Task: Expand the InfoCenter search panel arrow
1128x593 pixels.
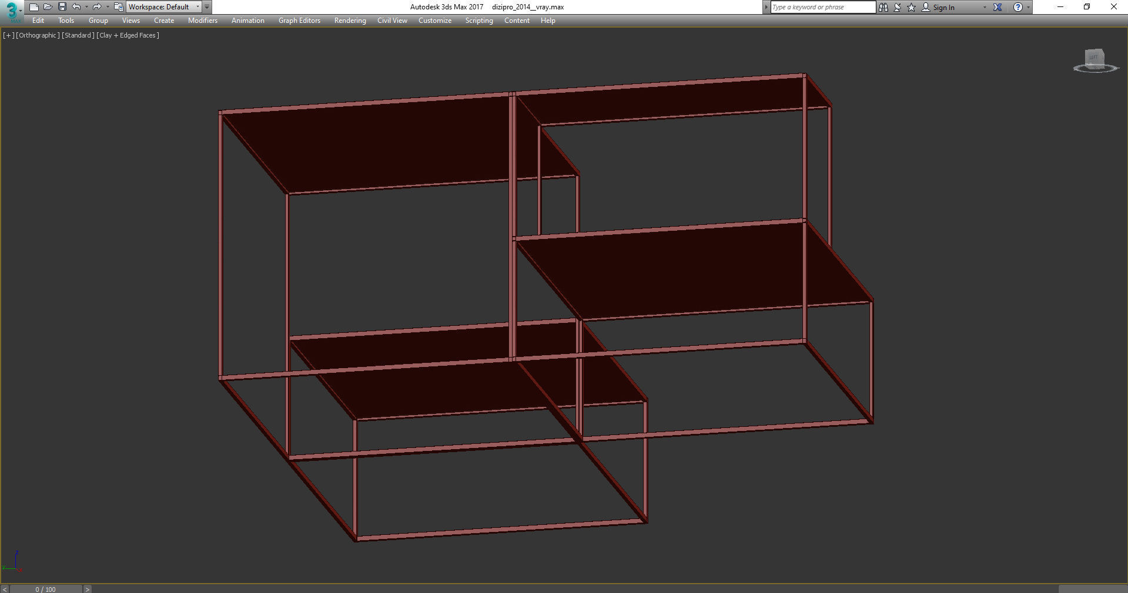Action: [x=766, y=7]
